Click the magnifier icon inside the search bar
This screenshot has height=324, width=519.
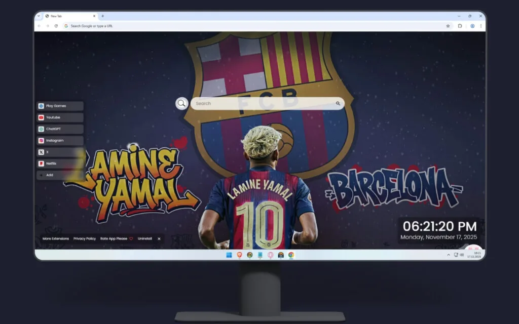point(338,103)
